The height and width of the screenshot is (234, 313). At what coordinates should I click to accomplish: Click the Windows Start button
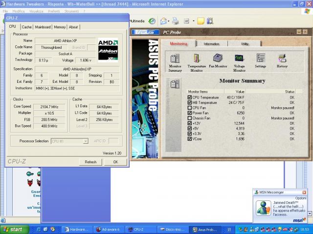tap(14, 230)
